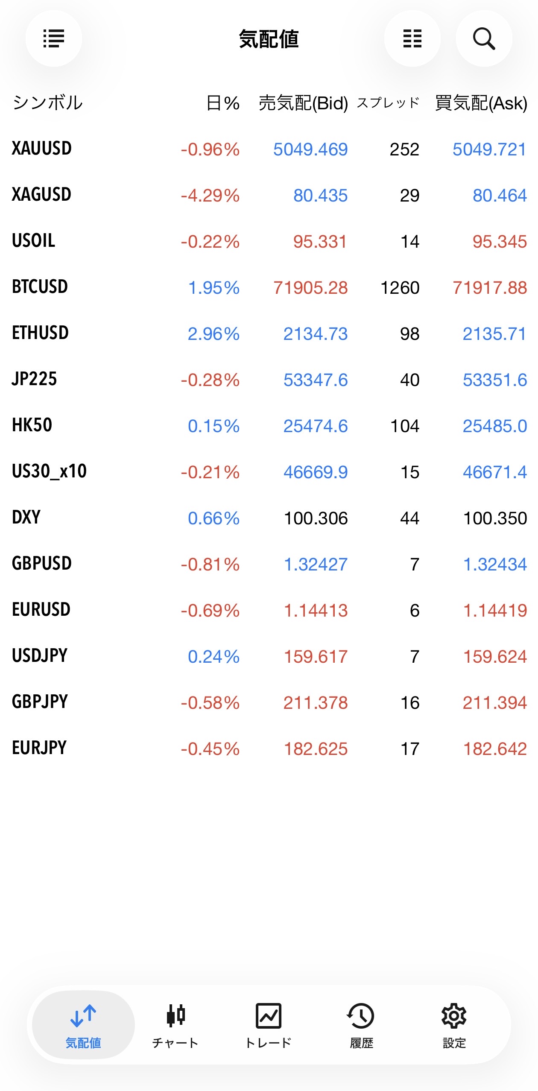Switch quotes to grid layout view
Screen dimensions: 538x1091
coord(412,38)
